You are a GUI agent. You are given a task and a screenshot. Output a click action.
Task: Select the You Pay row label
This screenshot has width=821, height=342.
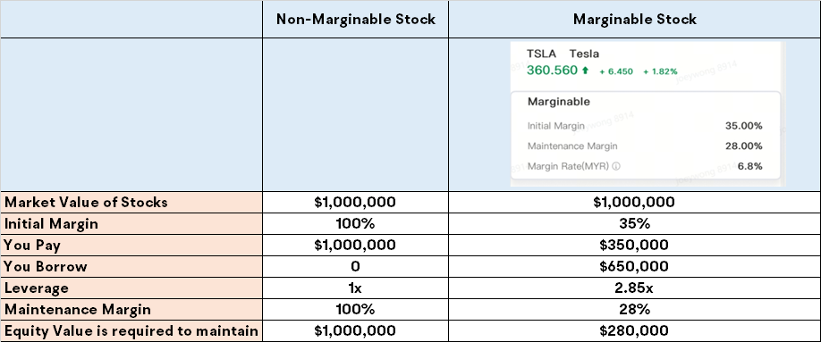pyautogui.click(x=32, y=246)
